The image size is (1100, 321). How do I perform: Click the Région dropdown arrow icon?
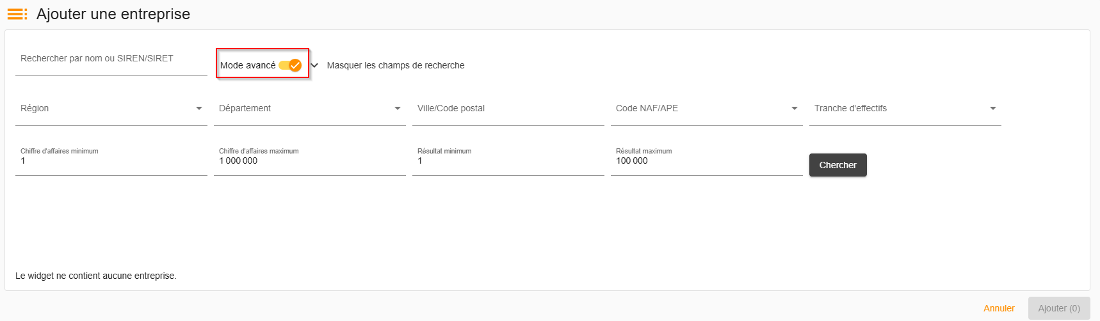coord(199,109)
